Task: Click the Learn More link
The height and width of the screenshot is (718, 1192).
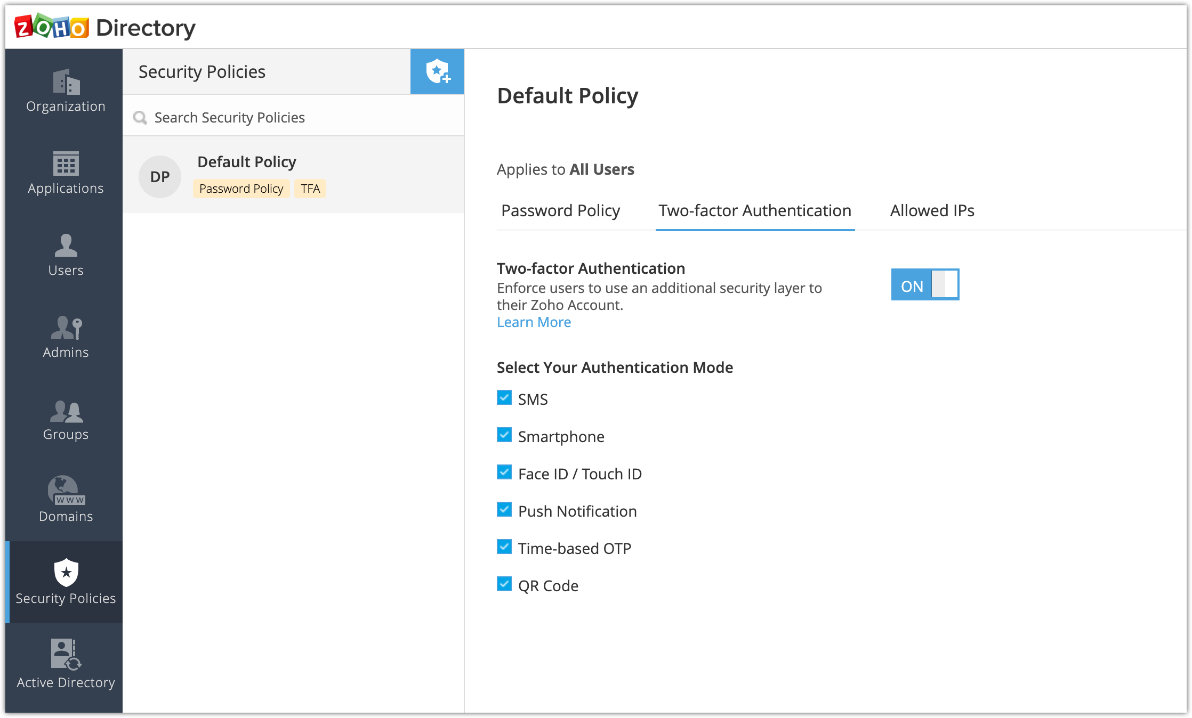Action: 534,322
